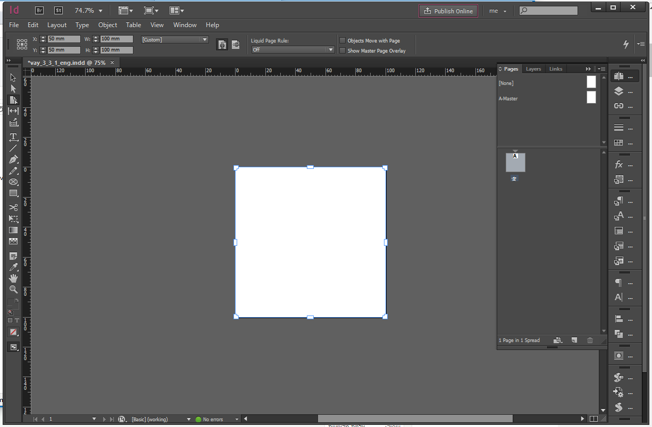The width and height of the screenshot is (652, 427).
Task: Select the Scissors tool
Action: tap(13, 207)
